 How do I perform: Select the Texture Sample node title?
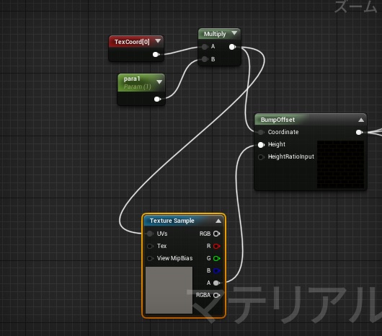click(172, 221)
